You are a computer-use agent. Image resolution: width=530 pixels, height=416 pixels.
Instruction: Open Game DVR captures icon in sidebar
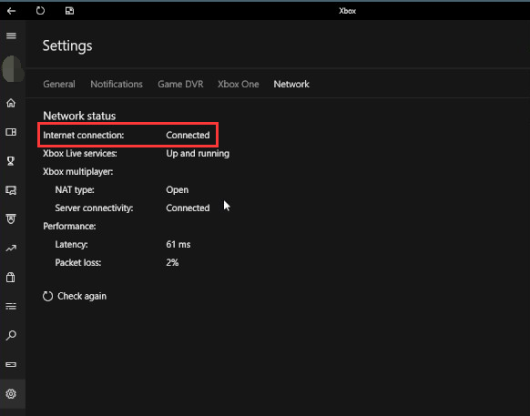(x=11, y=190)
